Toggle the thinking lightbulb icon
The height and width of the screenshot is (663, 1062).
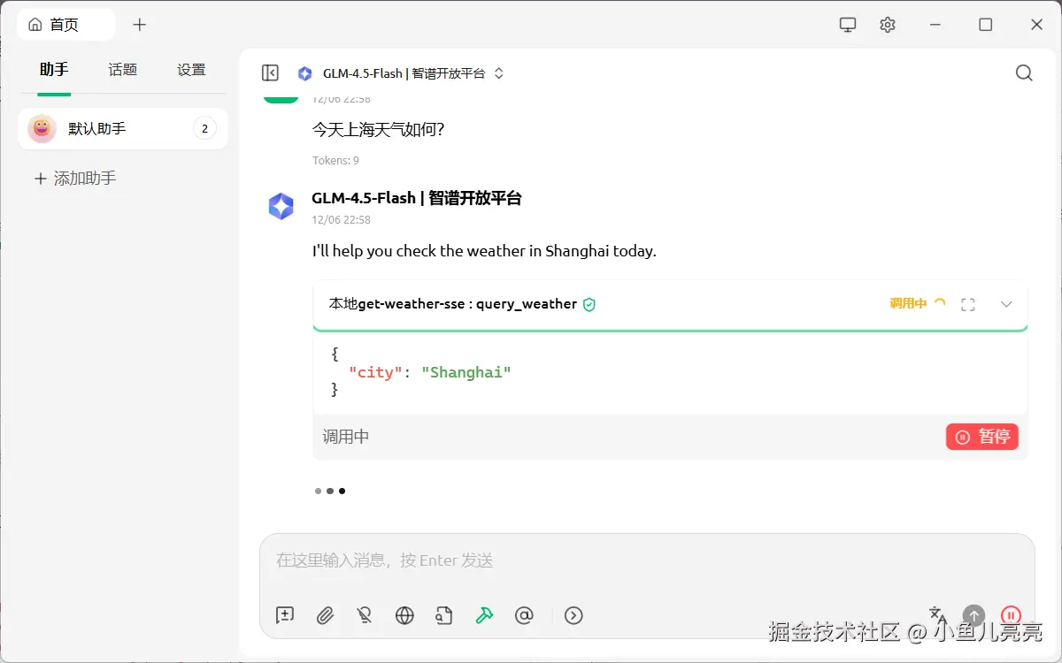coord(365,615)
